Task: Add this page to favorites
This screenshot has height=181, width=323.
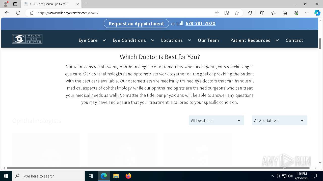Action: coord(237,13)
